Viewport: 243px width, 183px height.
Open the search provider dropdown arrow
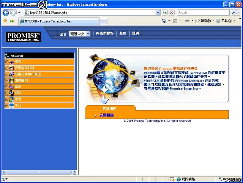(x=238, y=13)
